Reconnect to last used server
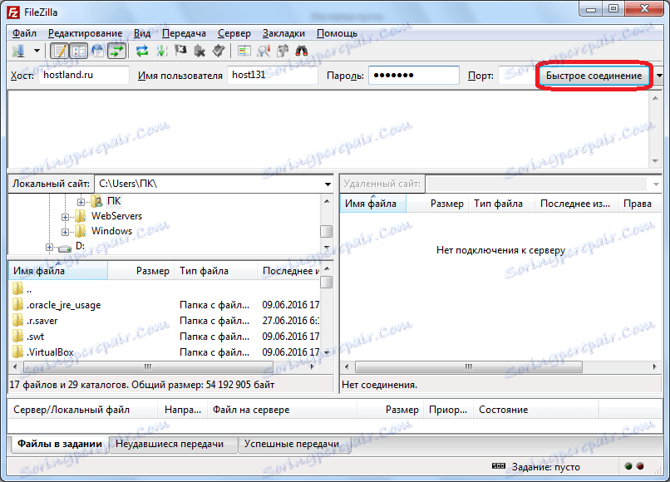670x482 pixels. [219, 52]
